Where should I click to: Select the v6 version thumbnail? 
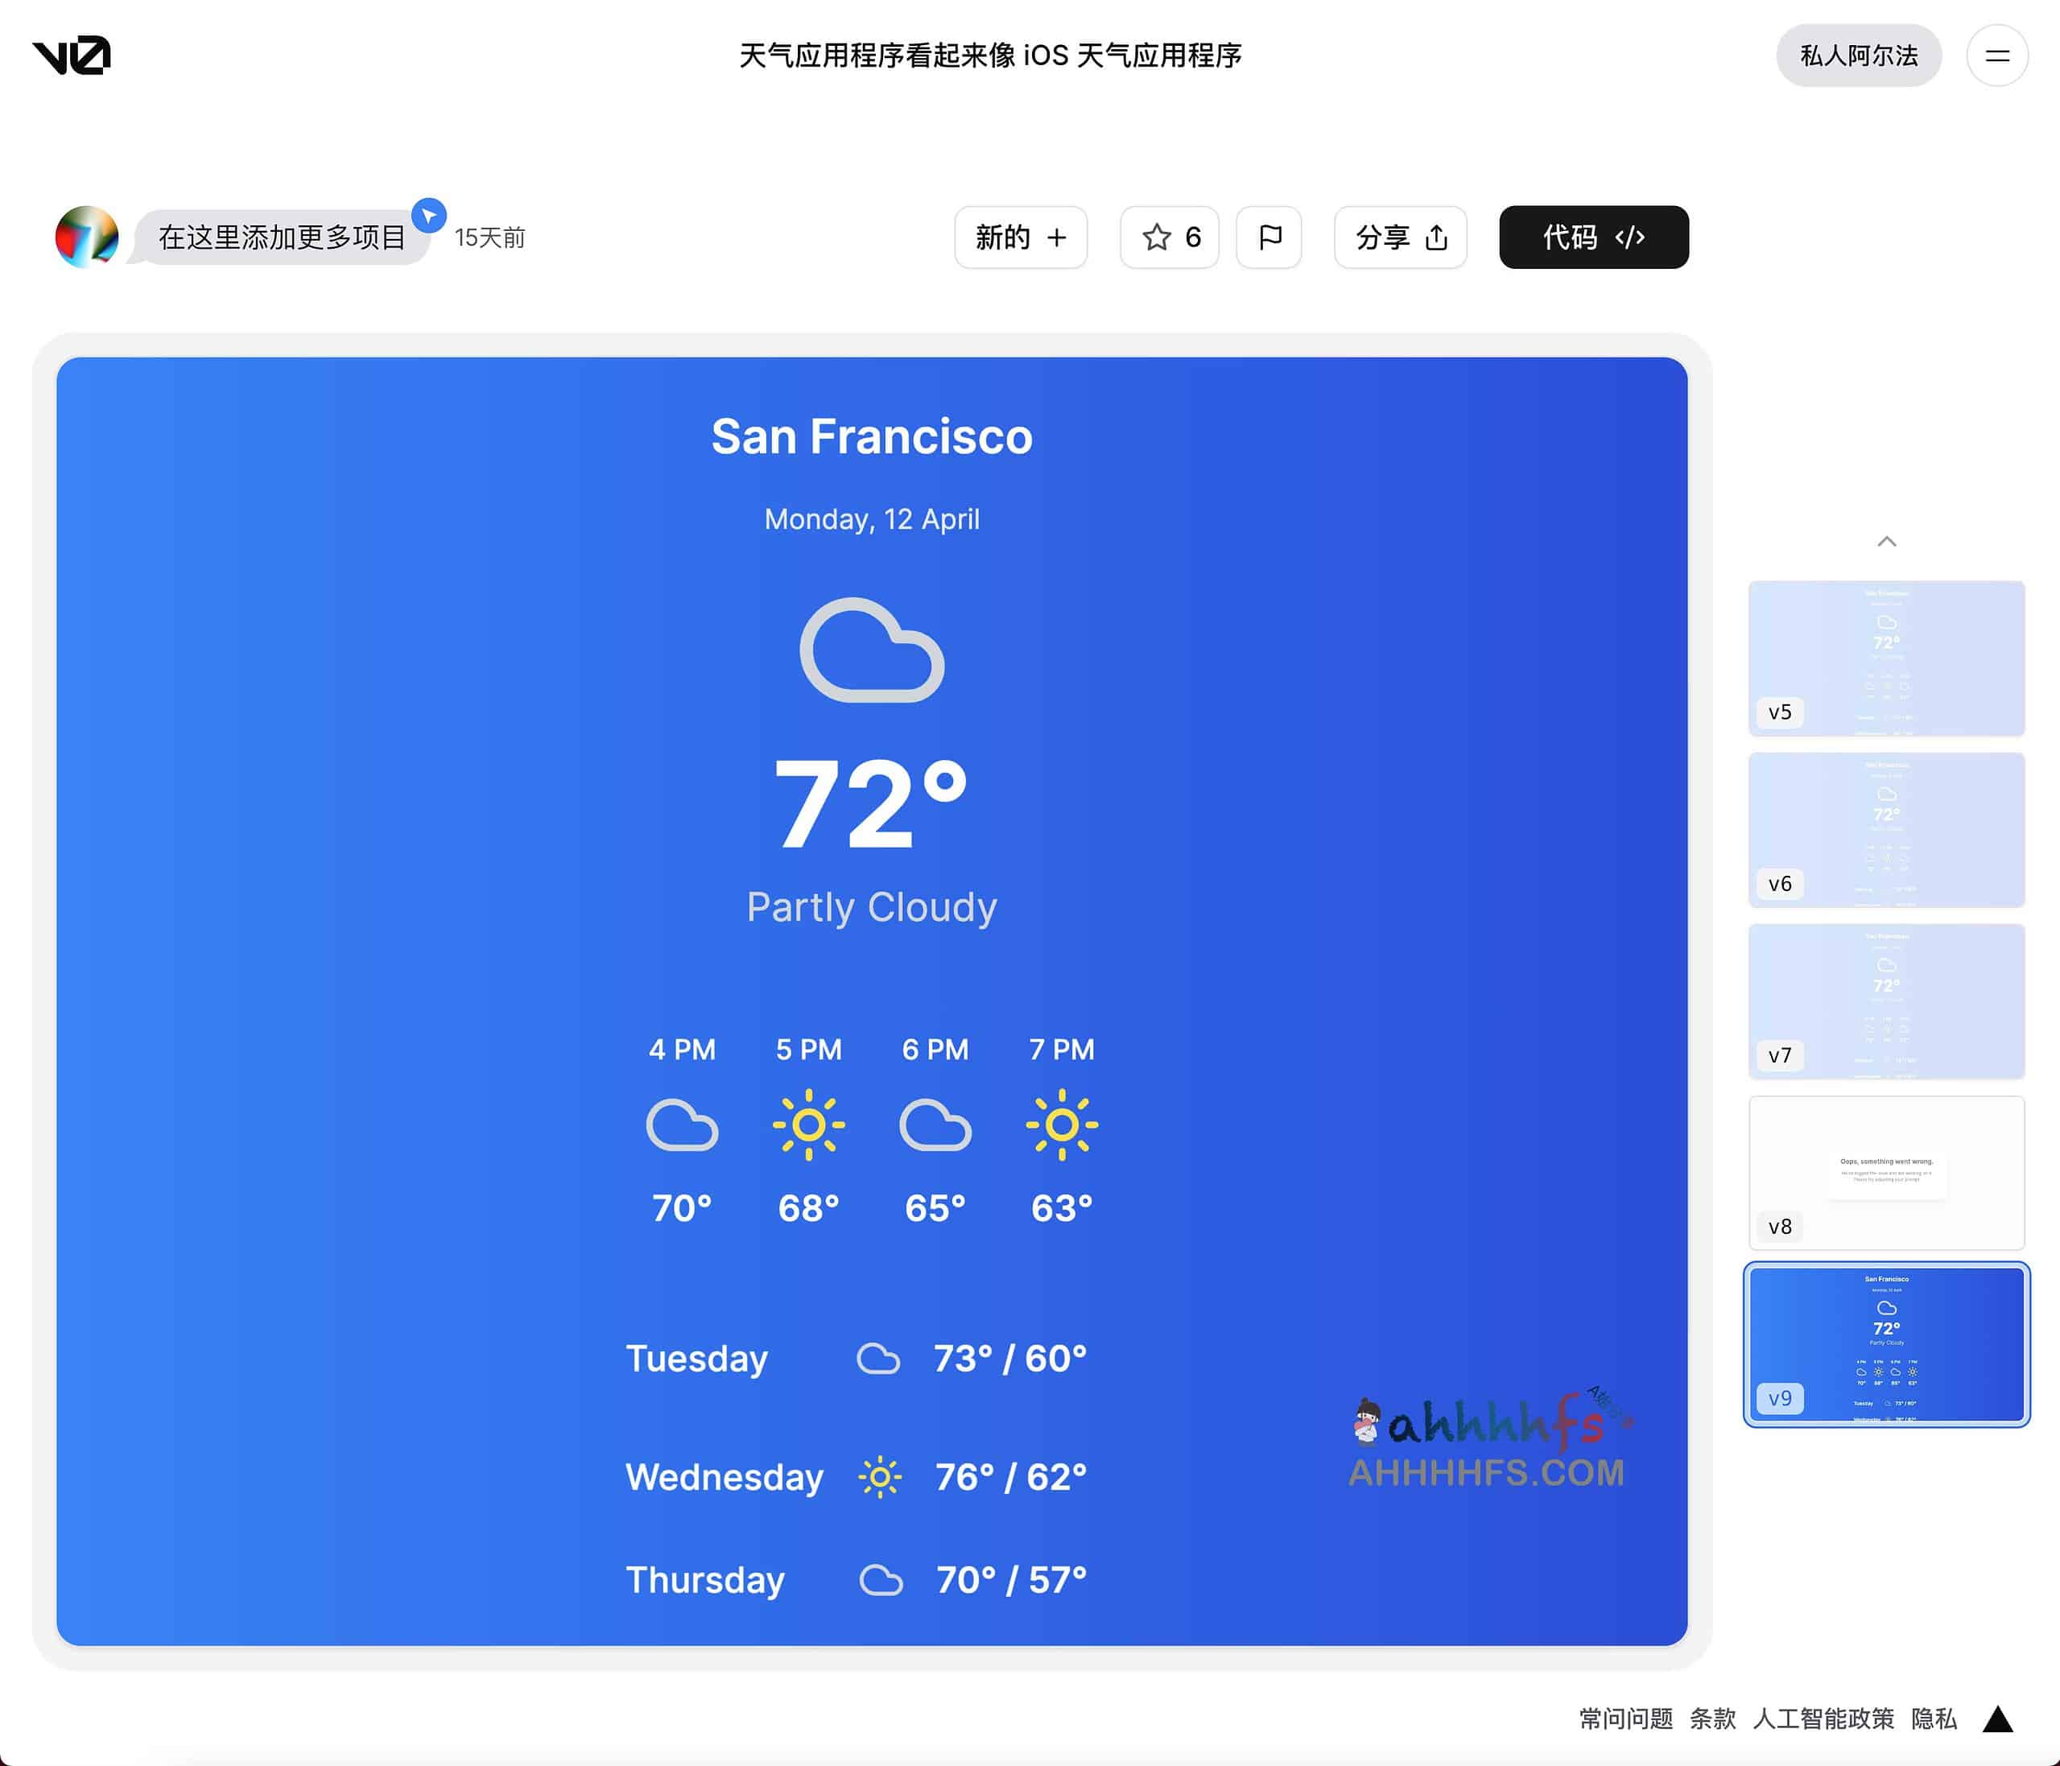[x=1886, y=829]
